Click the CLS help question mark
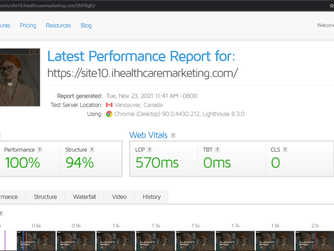Viewport: 334px width, 251px height. 285,150
